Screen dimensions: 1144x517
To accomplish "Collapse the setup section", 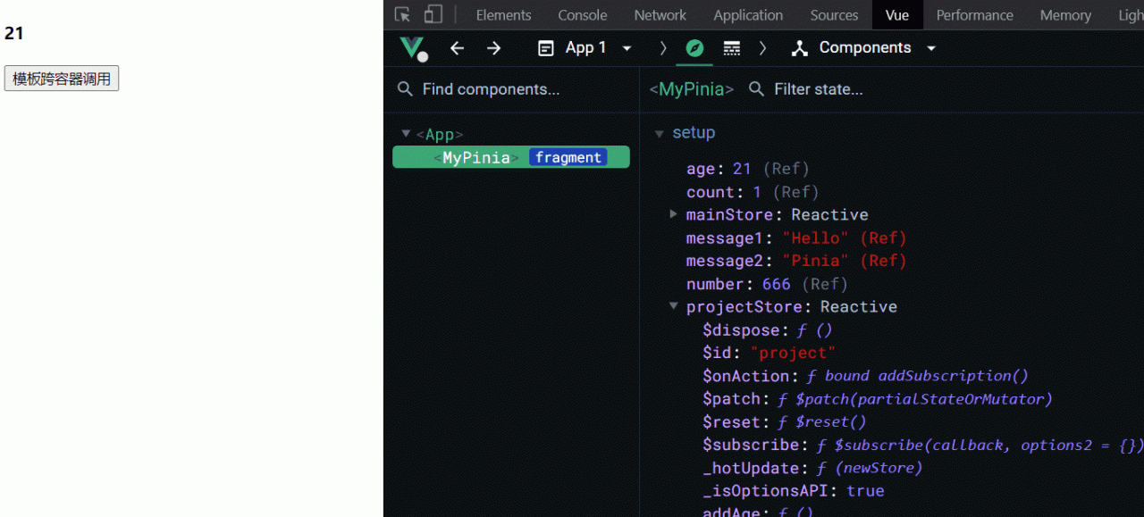I will pyautogui.click(x=660, y=134).
